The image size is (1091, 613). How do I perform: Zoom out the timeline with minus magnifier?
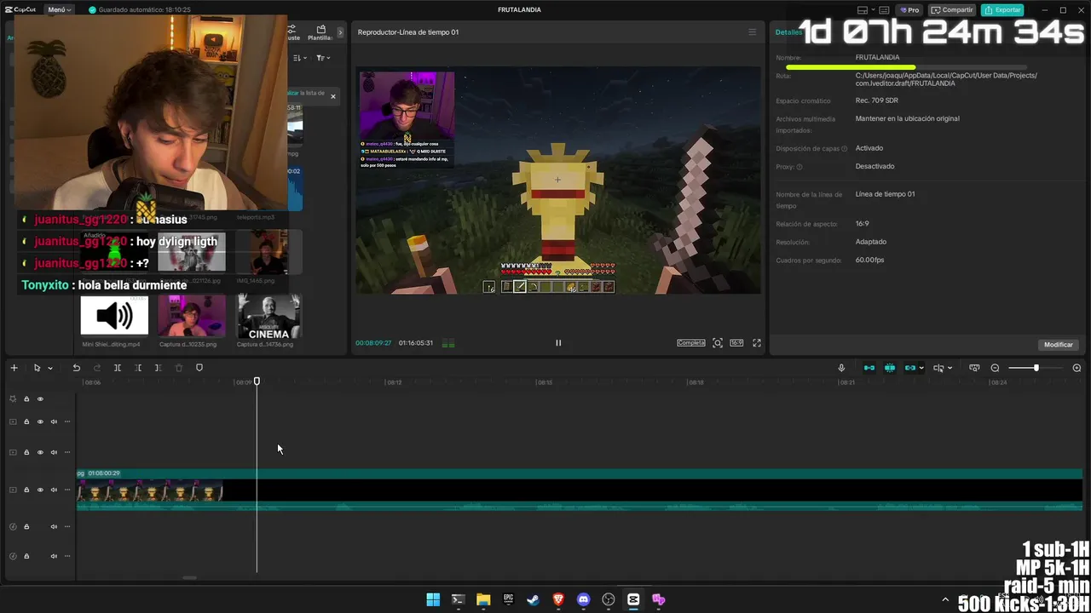click(x=995, y=368)
